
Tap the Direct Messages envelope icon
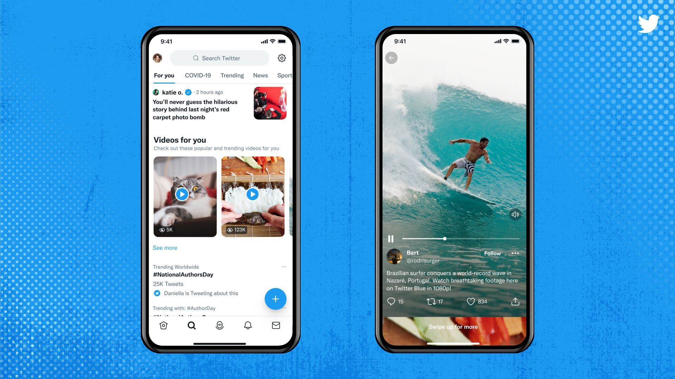(x=276, y=325)
